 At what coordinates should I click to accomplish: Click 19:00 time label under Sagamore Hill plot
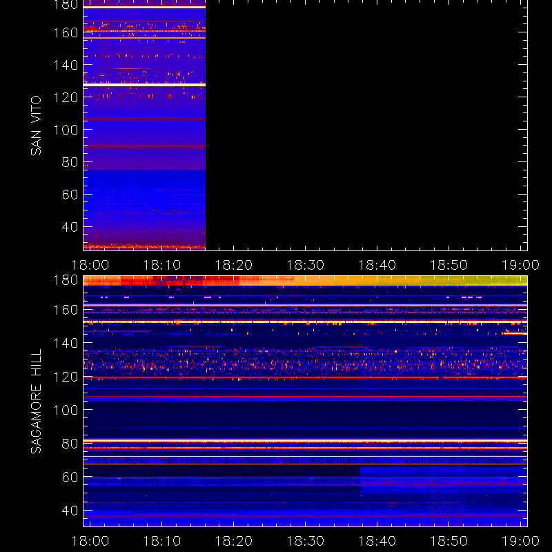pos(521,541)
